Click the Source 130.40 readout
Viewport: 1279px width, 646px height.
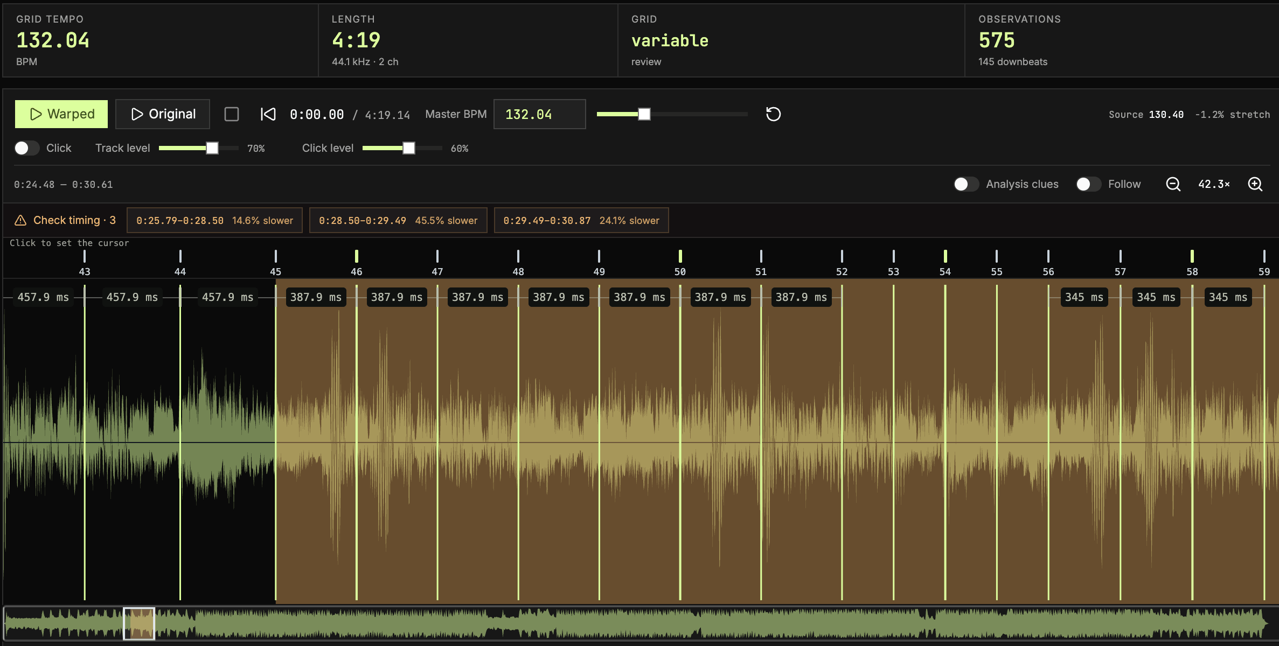(x=1146, y=115)
